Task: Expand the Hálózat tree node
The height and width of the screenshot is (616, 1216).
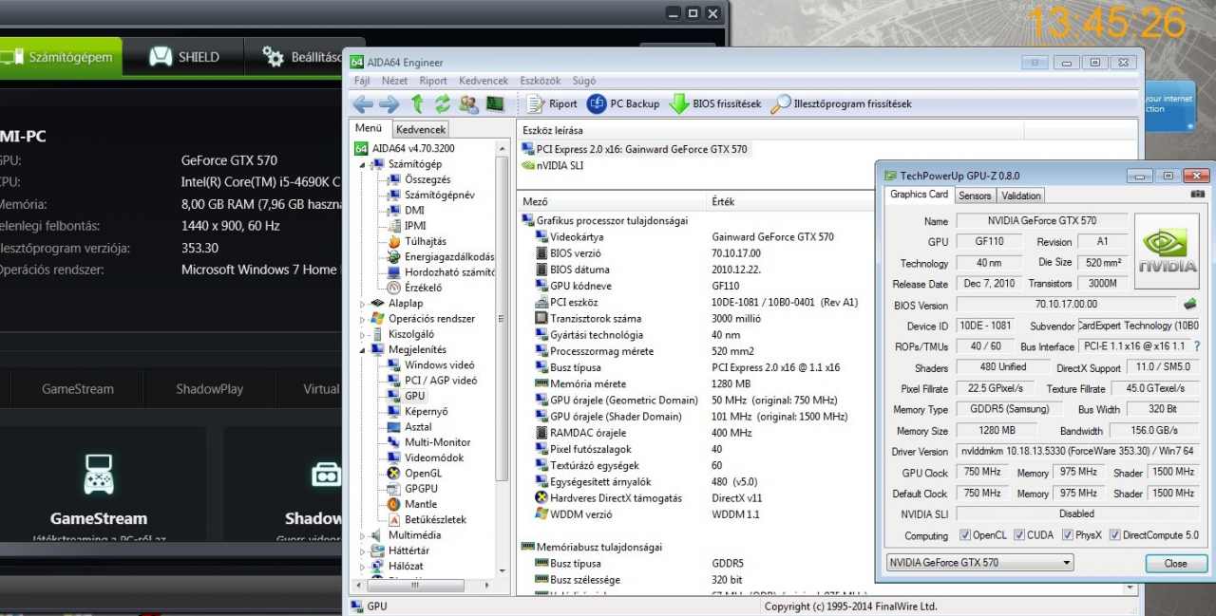Action: pyautogui.click(x=362, y=567)
